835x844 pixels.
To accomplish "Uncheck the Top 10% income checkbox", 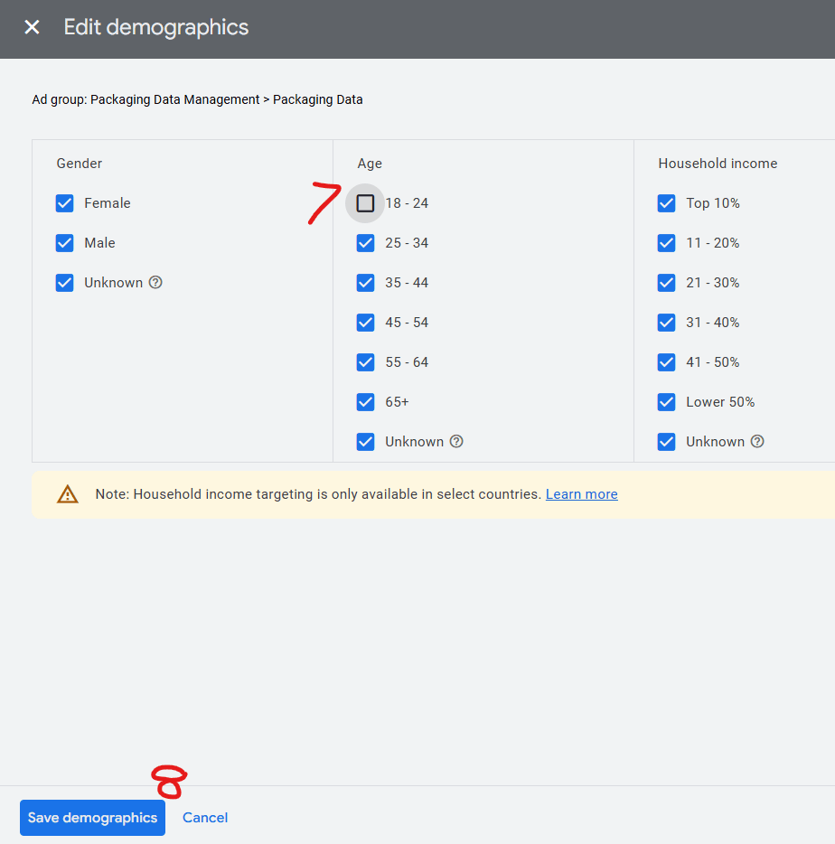I will click(x=667, y=203).
